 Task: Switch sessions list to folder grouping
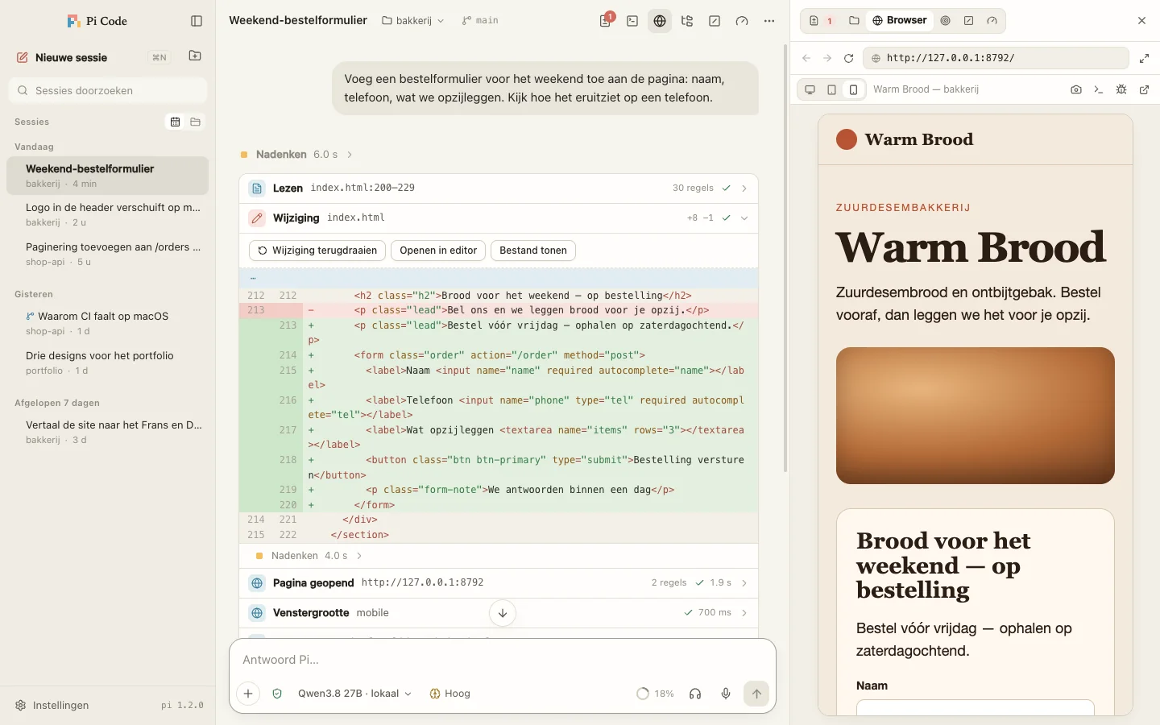click(x=195, y=122)
